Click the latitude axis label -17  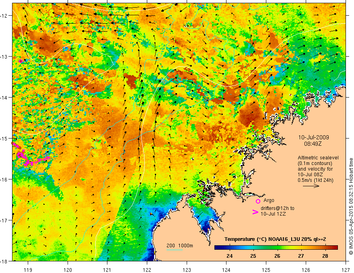pyautogui.click(x=4, y=220)
